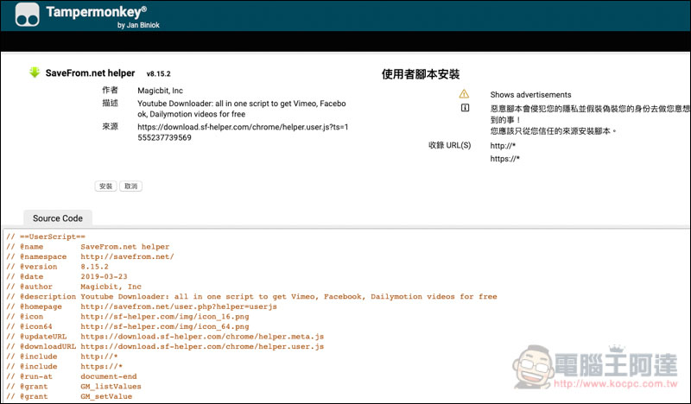Click the @namespace line in source code
Viewport: 691px width, 404px height.
click(90, 256)
